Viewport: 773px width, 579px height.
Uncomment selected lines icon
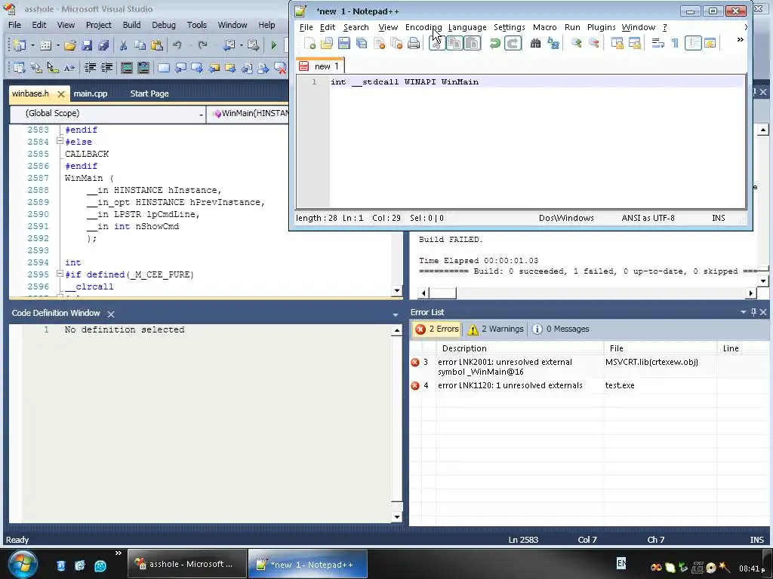click(x=143, y=68)
